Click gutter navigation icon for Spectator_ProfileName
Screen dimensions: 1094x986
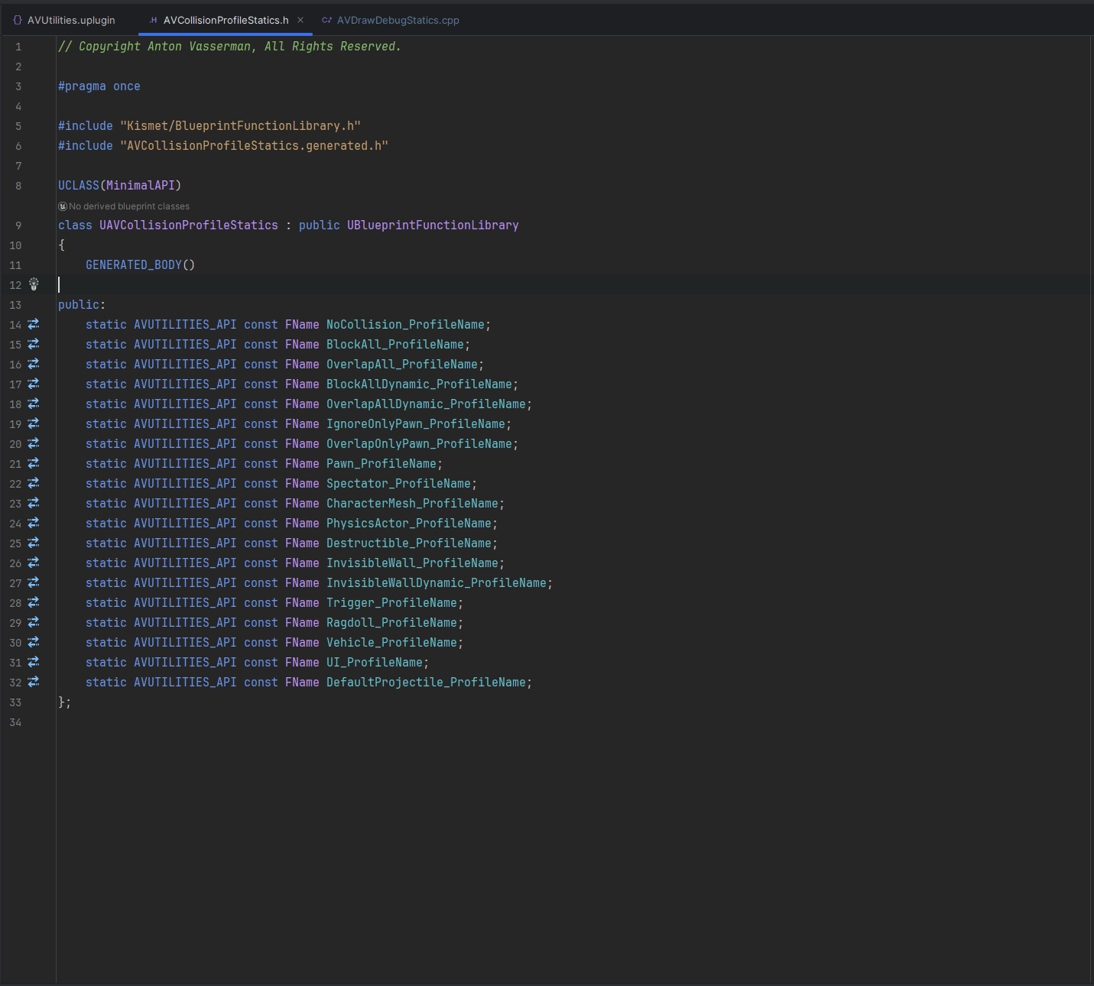(34, 483)
